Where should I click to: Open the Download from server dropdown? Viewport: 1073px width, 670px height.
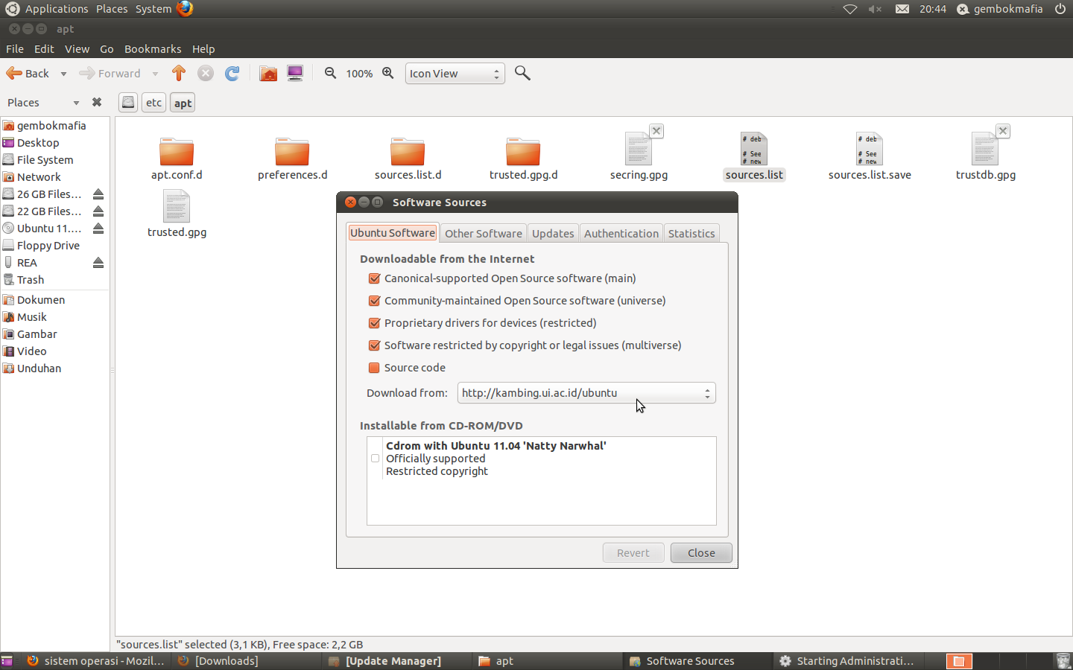(586, 393)
